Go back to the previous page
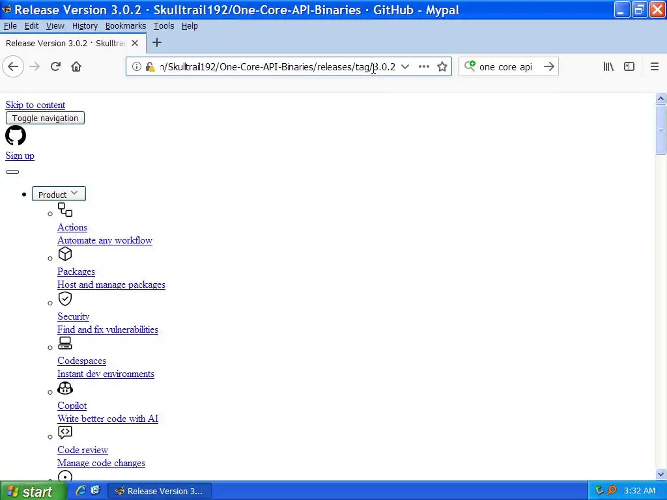This screenshot has height=500, width=667. pos(13,67)
